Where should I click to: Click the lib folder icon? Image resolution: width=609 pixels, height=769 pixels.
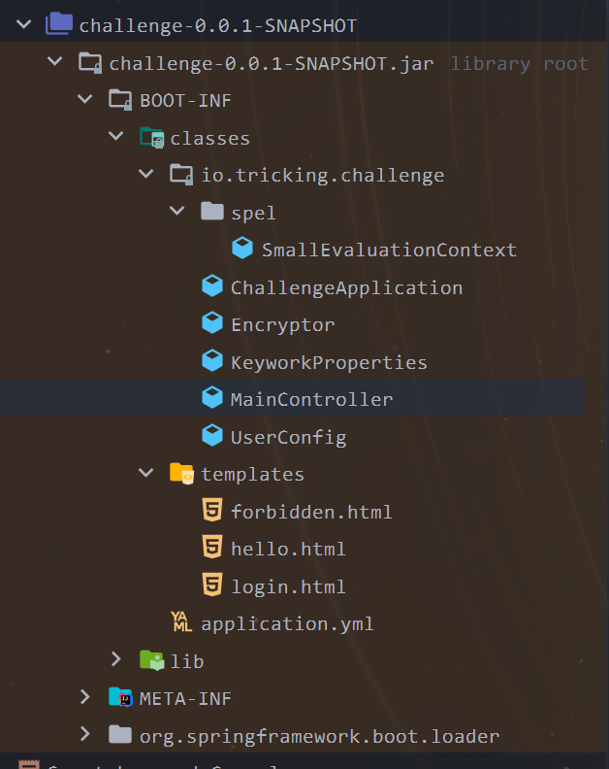pyautogui.click(x=151, y=660)
